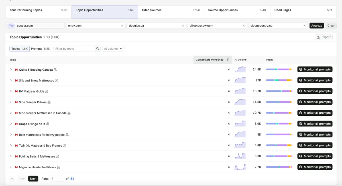Click the Export button

324,37
